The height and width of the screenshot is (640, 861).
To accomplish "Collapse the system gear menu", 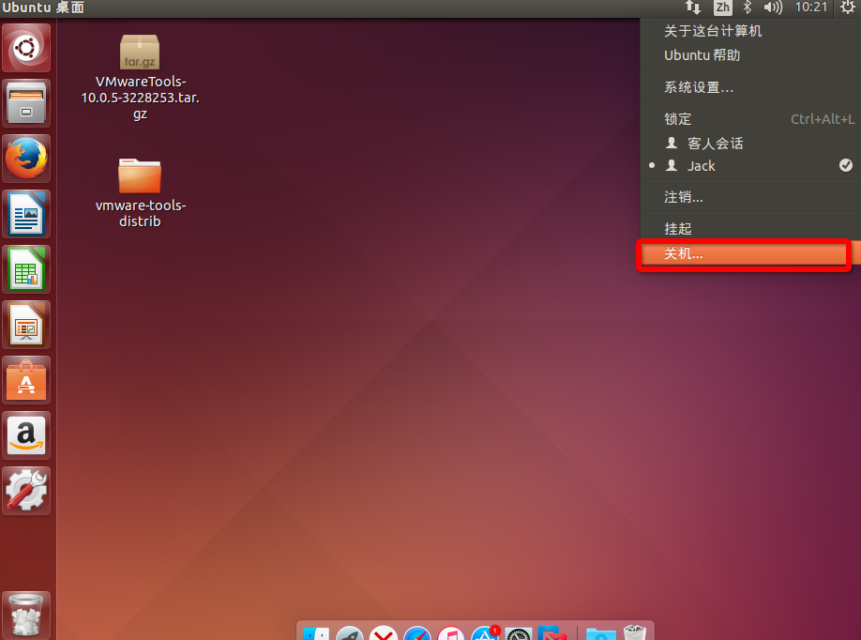I will [x=848, y=8].
